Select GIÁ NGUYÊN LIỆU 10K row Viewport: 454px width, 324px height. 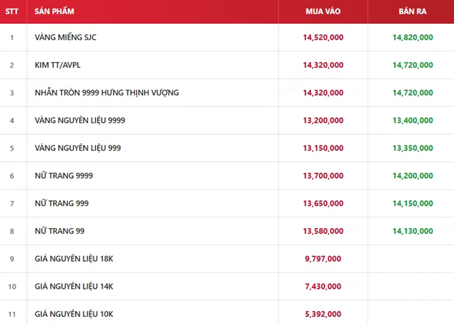pos(227,313)
